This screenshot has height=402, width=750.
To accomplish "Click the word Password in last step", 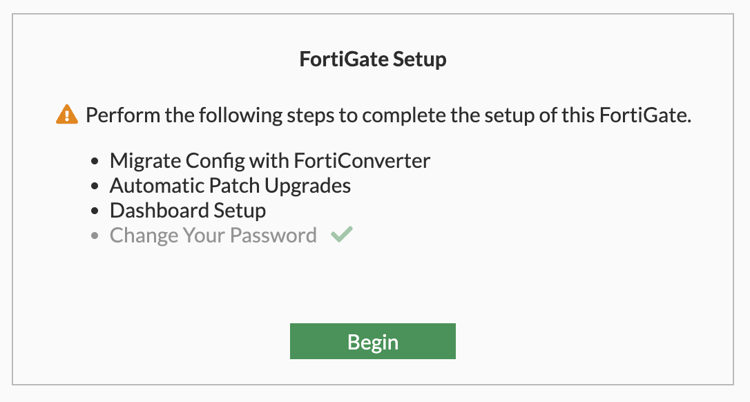I will [273, 236].
